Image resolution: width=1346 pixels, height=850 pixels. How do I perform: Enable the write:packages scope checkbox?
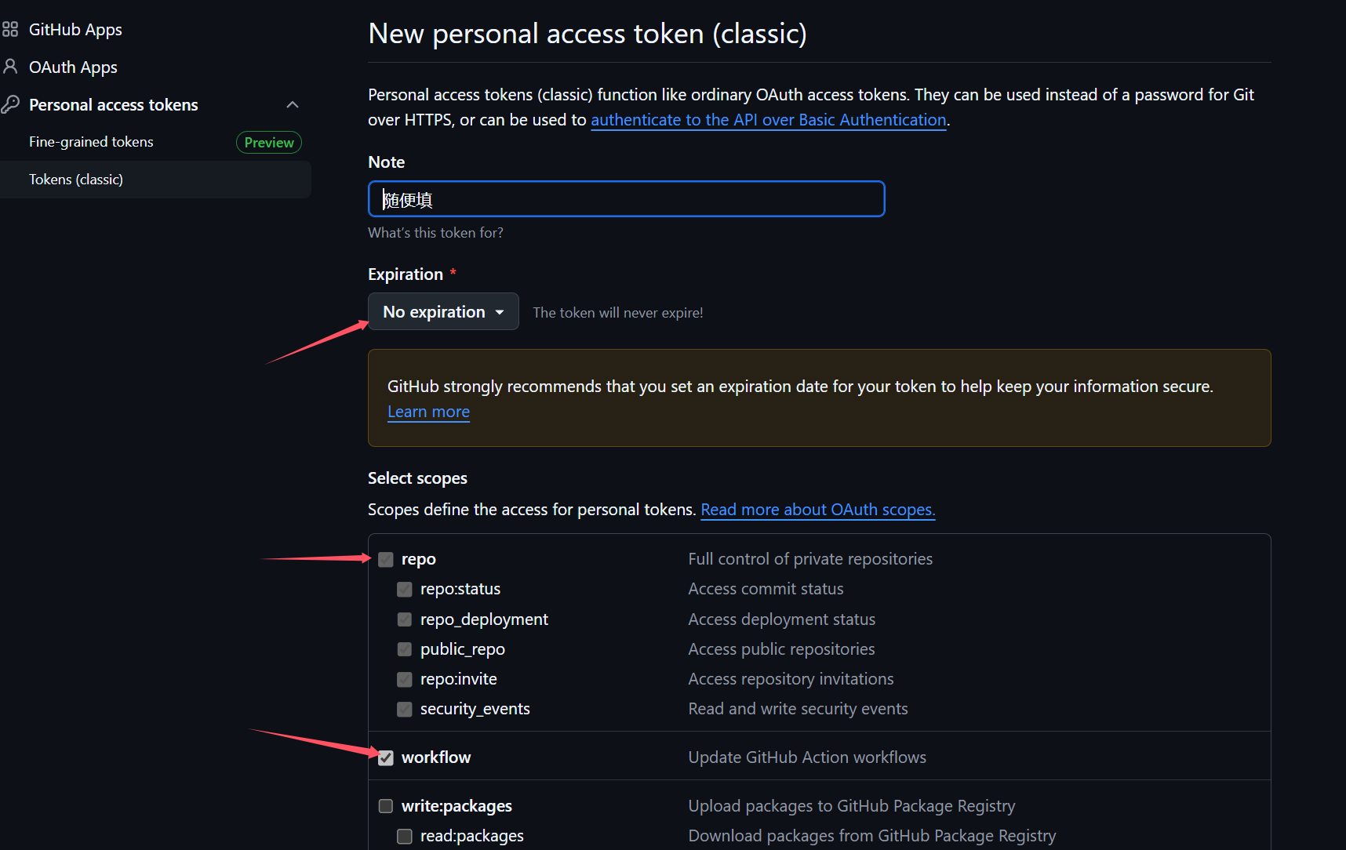[x=386, y=806]
